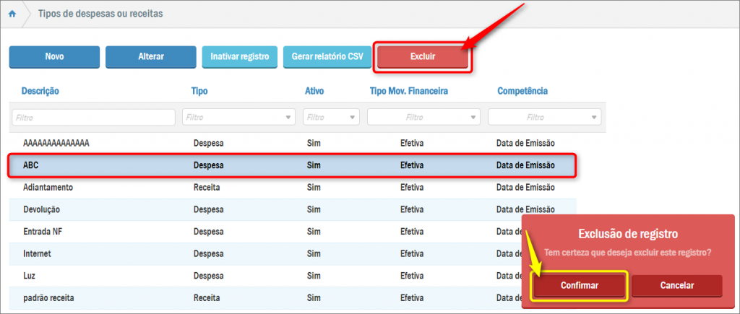Select the AAAAAAAAAAAAAA row

coord(289,143)
